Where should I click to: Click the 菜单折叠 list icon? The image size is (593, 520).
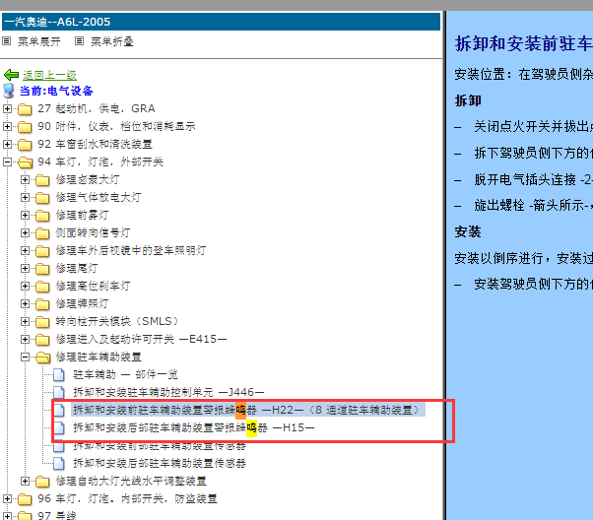(79, 40)
